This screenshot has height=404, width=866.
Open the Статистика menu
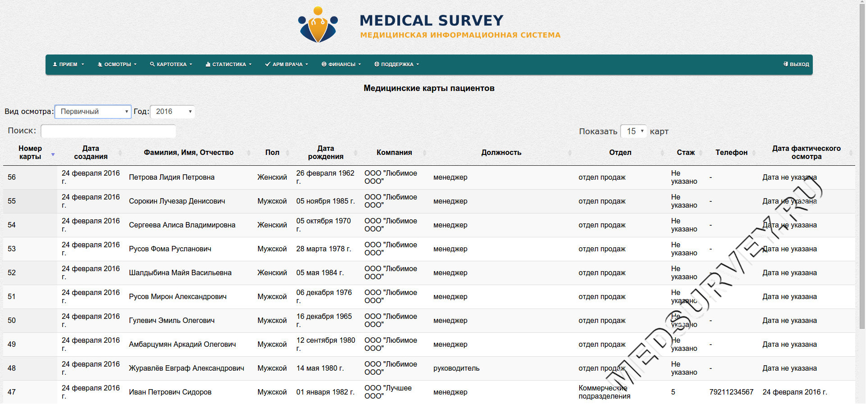229,64
